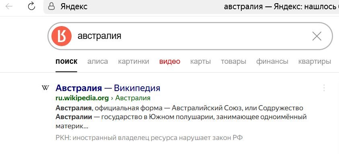Switch to the 'карты' tab
This screenshot has width=339, height=154.
(x=200, y=62)
